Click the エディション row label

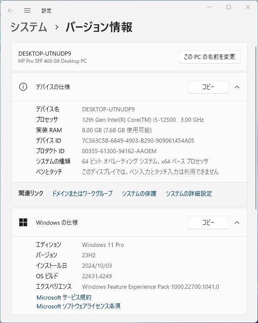point(49,244)
